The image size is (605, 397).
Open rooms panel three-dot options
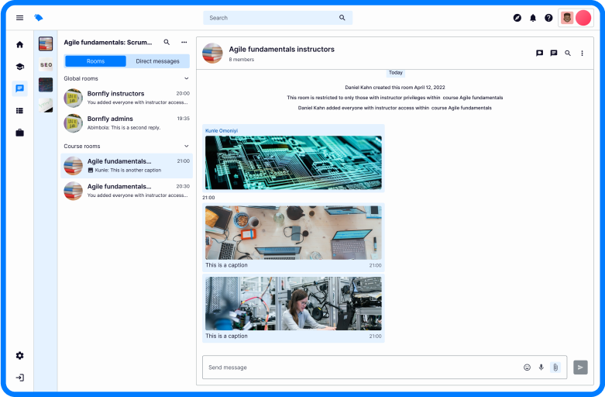point(184,42)
